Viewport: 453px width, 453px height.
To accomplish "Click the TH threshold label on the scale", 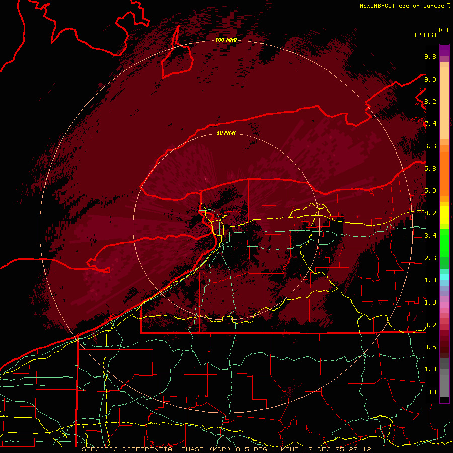I will (432, 392).
